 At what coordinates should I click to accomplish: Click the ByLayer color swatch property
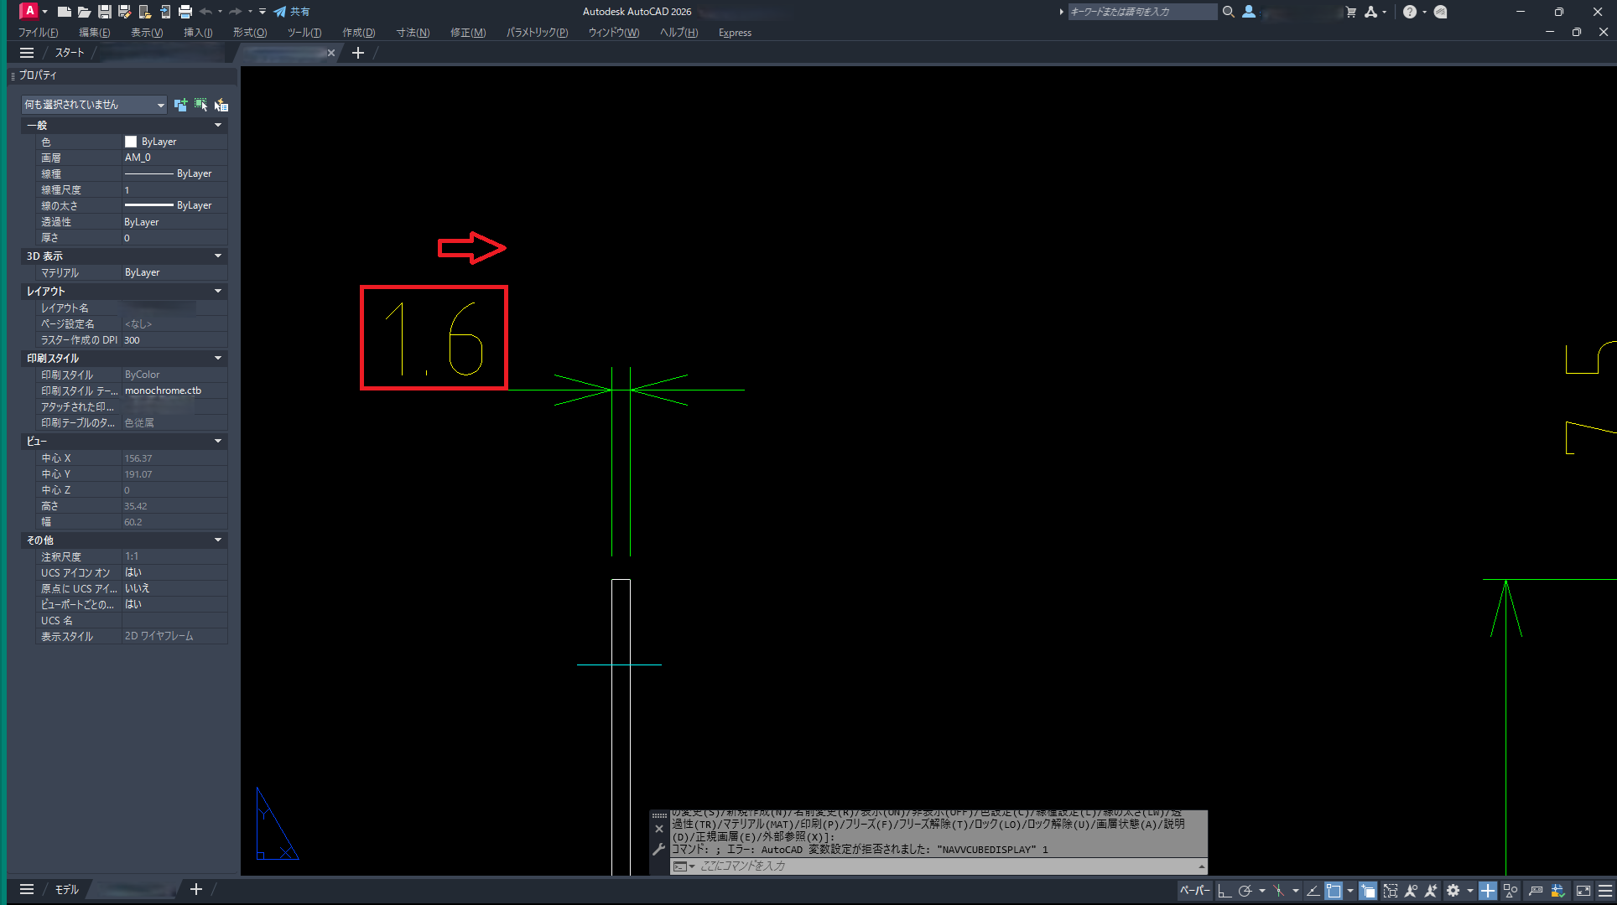coord(131,142)
